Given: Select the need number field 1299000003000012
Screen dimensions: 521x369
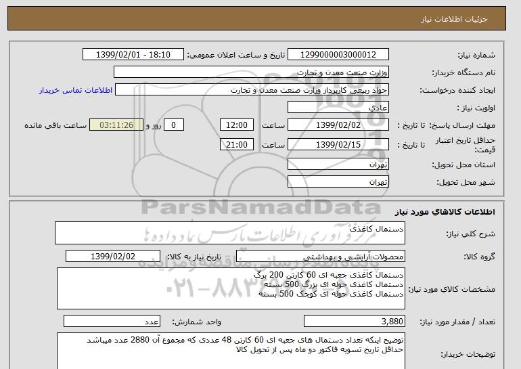Looking at the screenshot, I should click(338, 55).
